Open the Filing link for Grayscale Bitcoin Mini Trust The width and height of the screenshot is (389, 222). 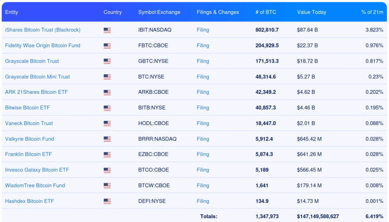203,76
